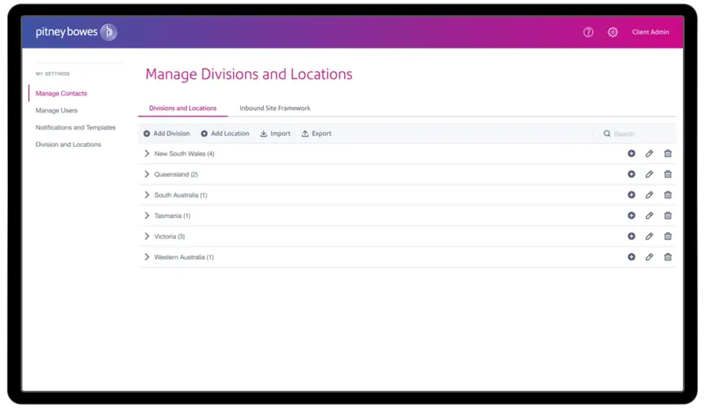The height and width of the screenshot is (408, 704).
Task: Click the Add Division button
Action: click(167, 134)
